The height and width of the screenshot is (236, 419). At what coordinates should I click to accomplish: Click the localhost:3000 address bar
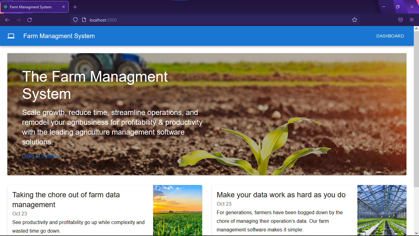(x=215, y=20)
